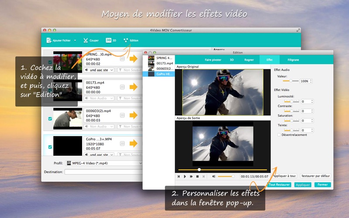Click Tout Restaurer button
Image resolution: width=349 pixels, height=218 pixels.
(279, 184)
